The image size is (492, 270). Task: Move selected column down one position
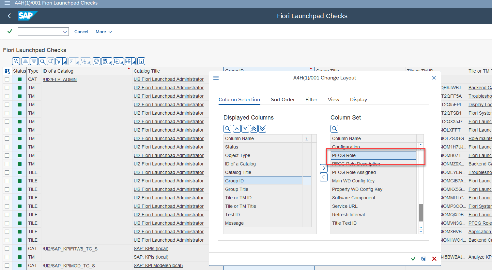click(245, 129)
